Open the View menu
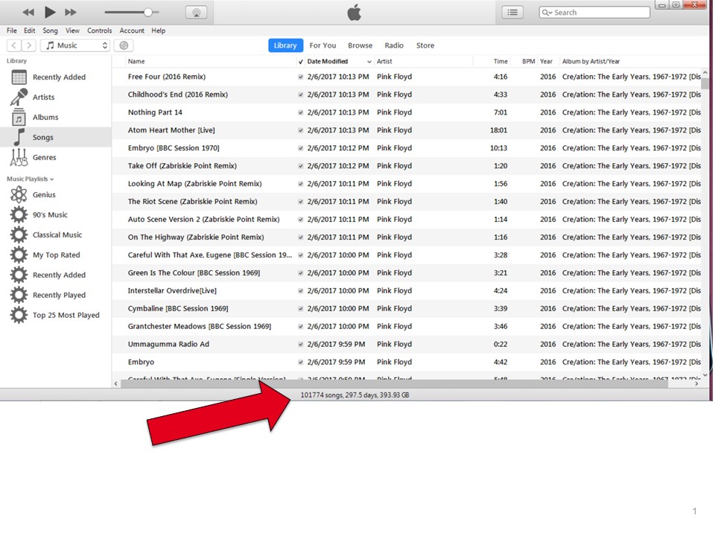715x536 pixels. [72, 31]
